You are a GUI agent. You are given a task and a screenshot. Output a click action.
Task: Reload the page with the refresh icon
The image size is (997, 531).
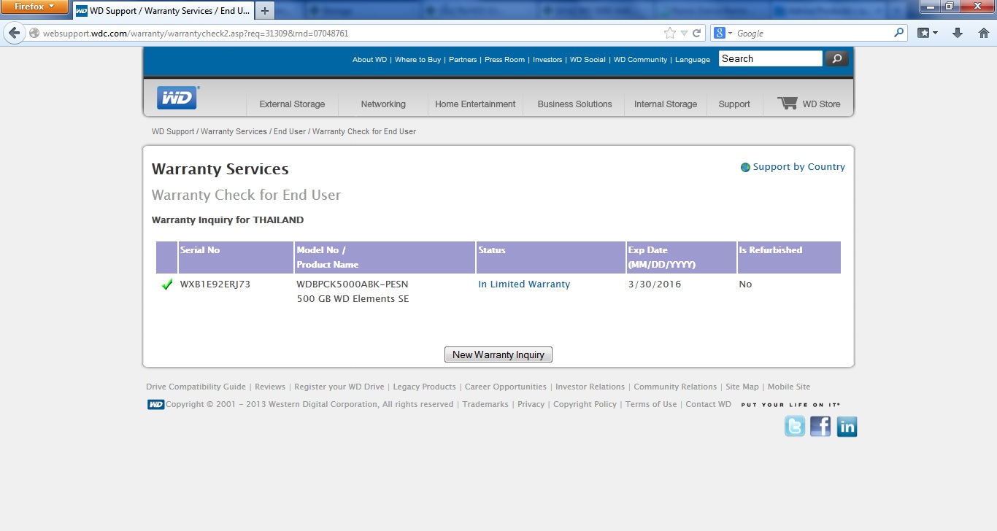697,33
